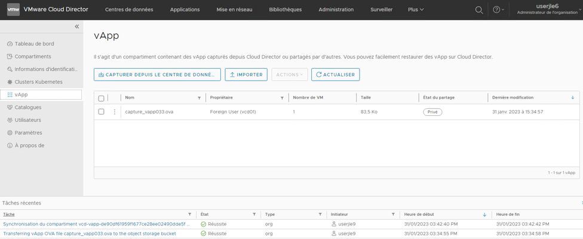Collapse the sidebar with double chevron
This screenshot has width=583, height=239.
click(77, 26)
